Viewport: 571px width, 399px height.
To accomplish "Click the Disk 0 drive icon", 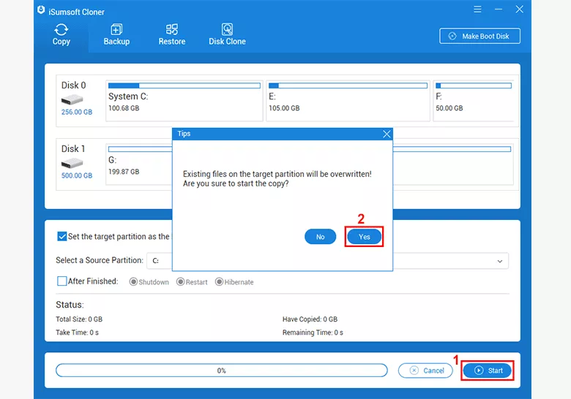I will coord(72,99).
